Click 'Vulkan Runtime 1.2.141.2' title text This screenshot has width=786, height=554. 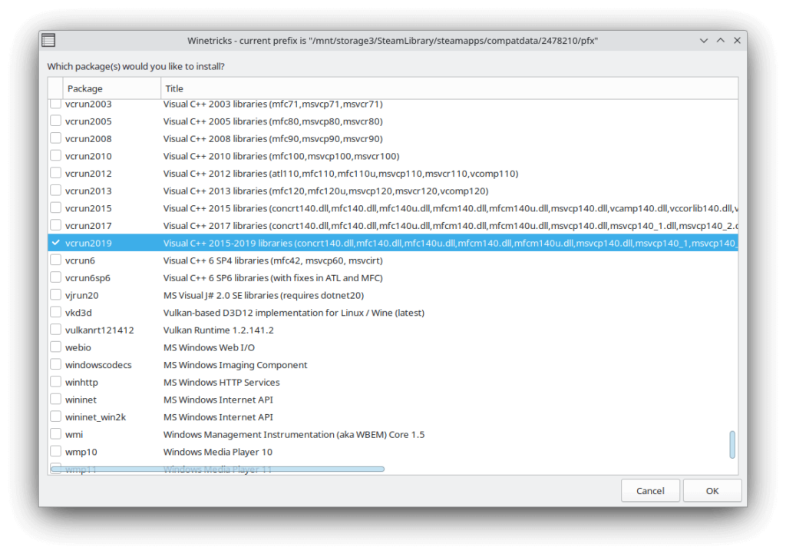[x=219, y=330]
